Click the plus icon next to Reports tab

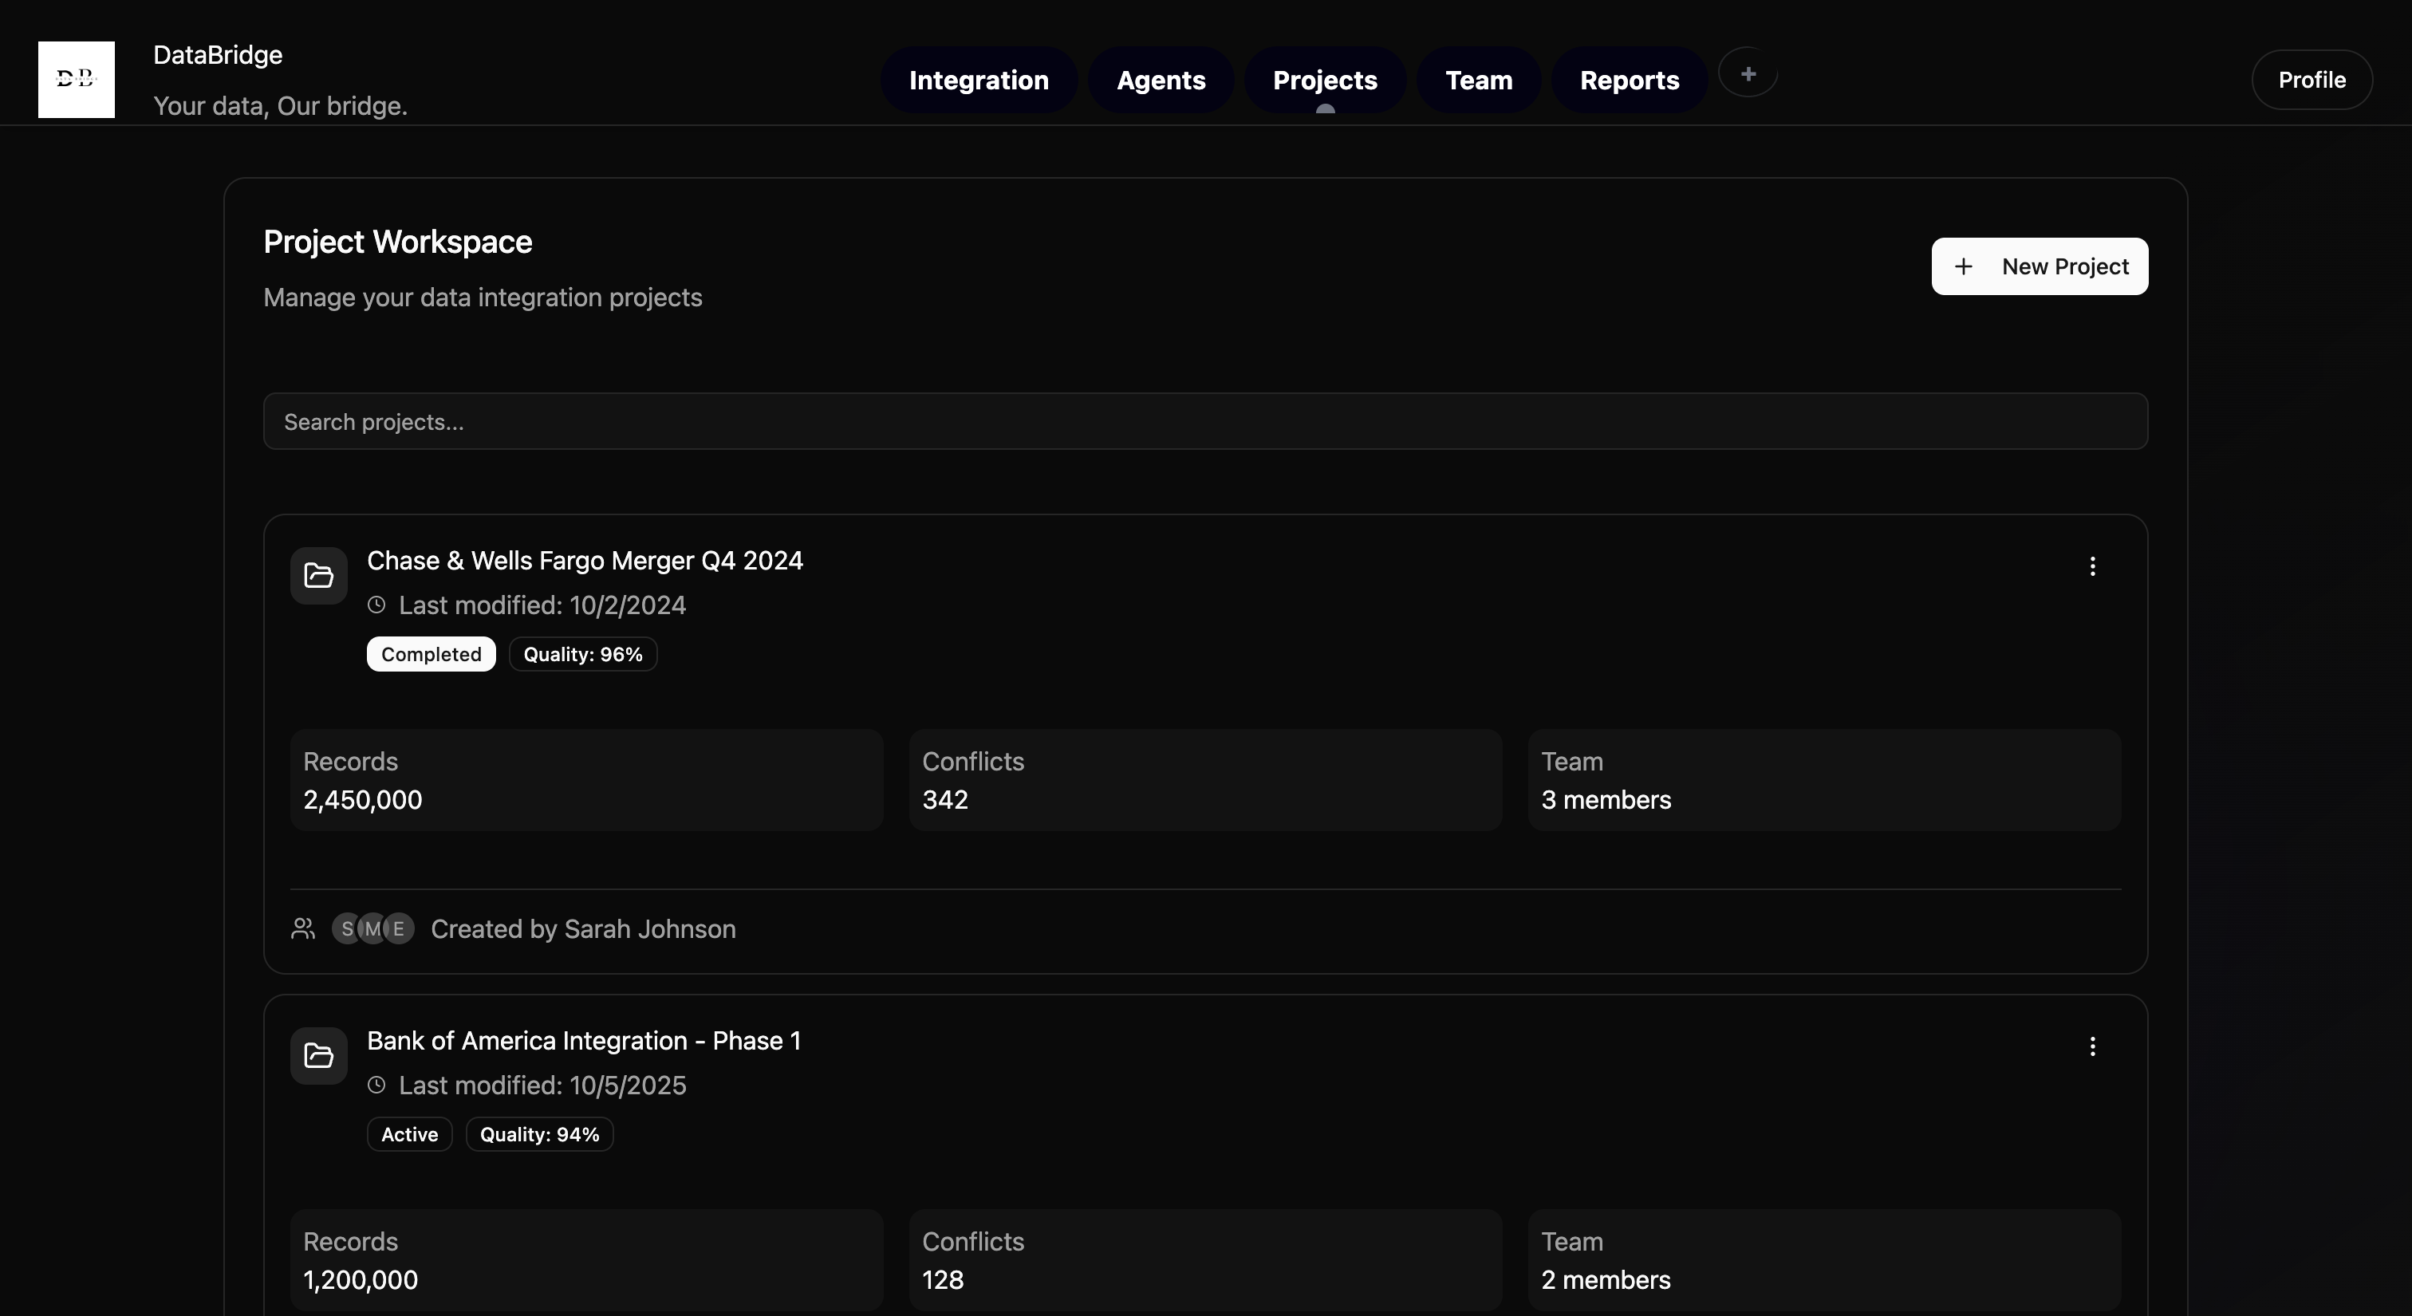[x=1748, y=73]
